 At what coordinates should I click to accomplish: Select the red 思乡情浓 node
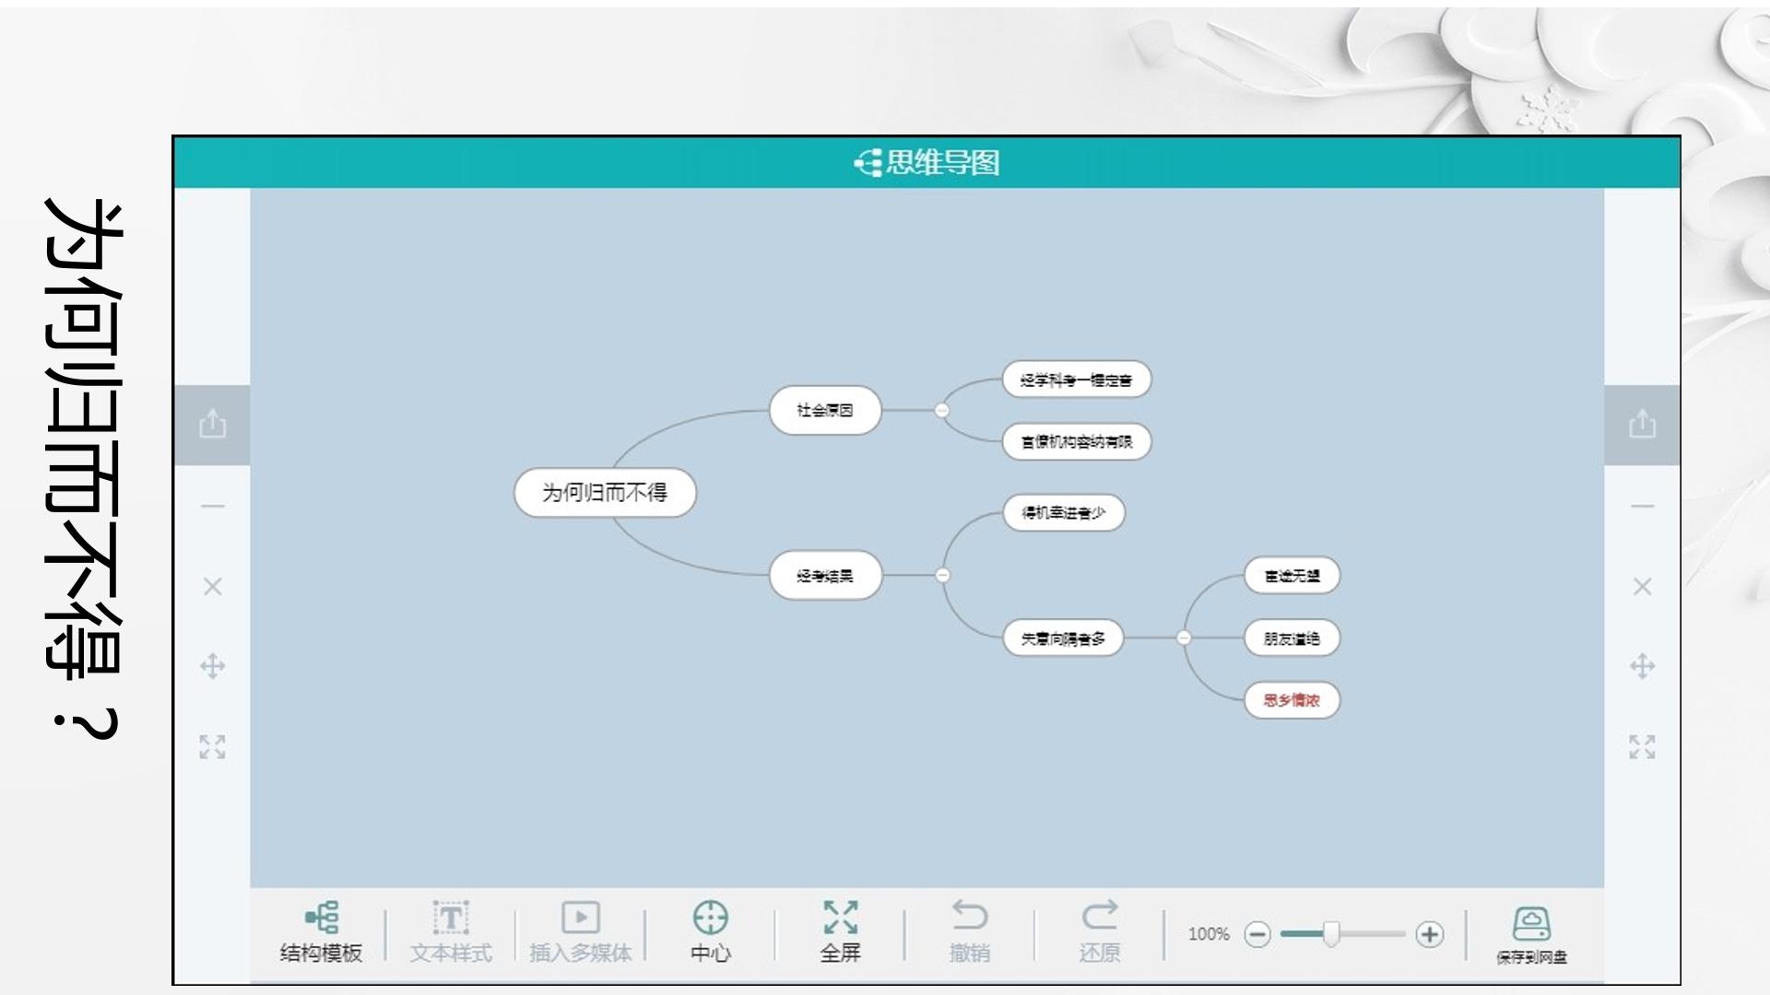1292,700
